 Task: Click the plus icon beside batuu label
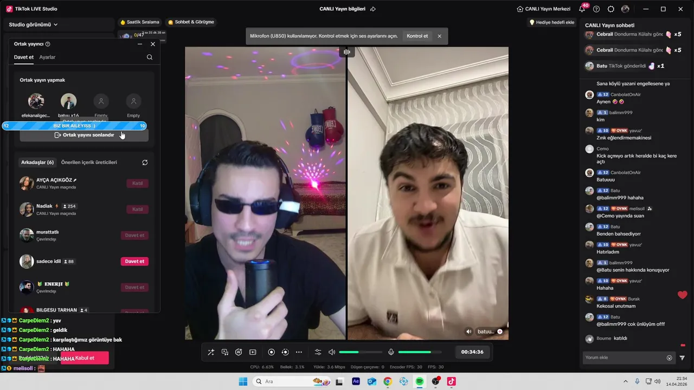tap(500, 331)
